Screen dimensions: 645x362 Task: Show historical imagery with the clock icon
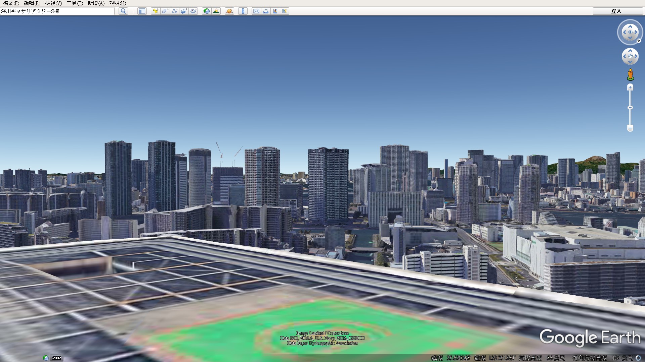[x=206, y=11]
